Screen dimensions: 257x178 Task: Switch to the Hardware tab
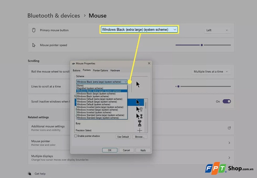115,70
